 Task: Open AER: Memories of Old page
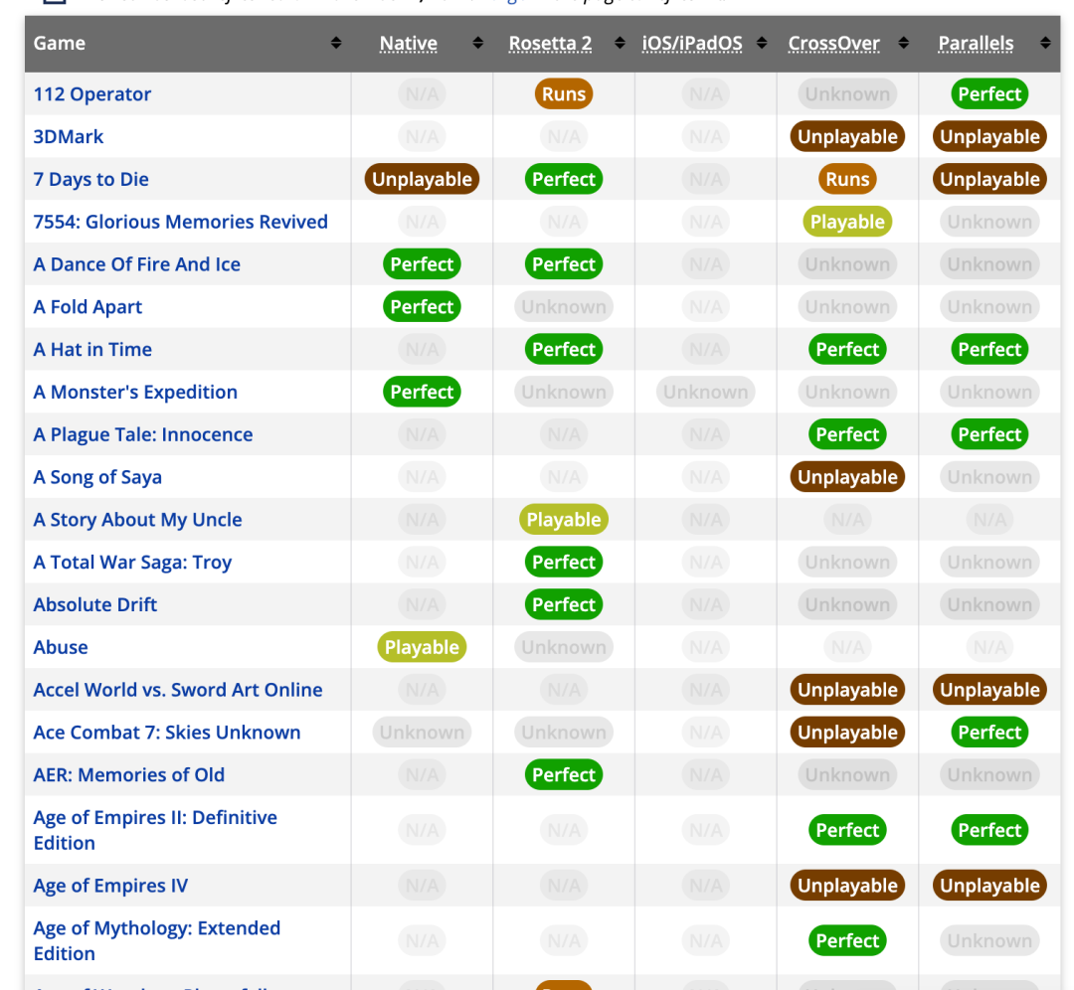128,774
